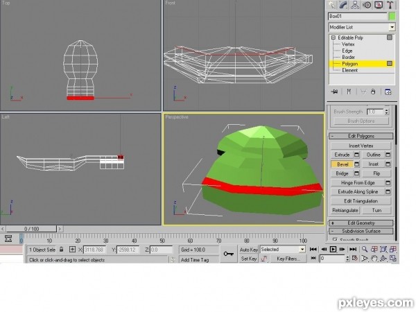Select the Zoom magnifier tool
Image resolution: width=416 pixels, height=312 pixels.
(365, 250)
